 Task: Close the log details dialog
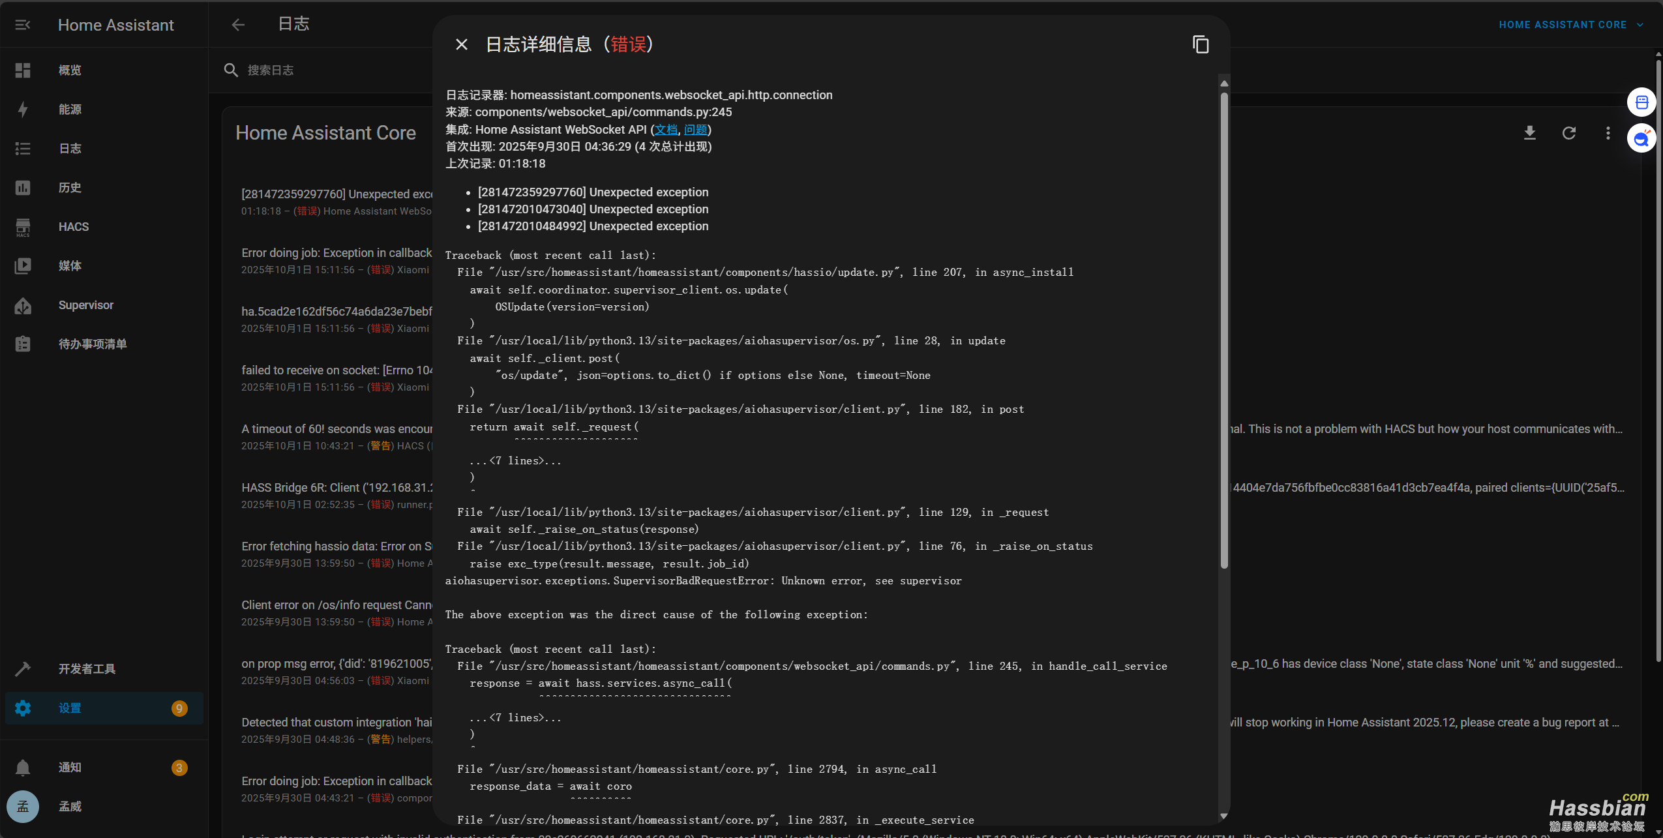coord(462,44)
